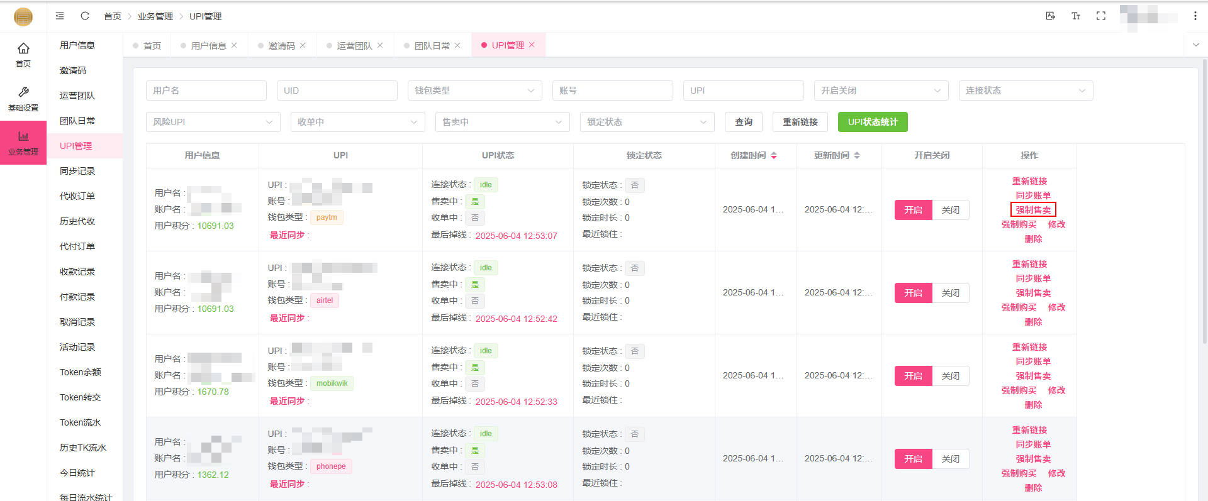
Task: Switch first row to 关闭
Action: [x=950, y=210]
